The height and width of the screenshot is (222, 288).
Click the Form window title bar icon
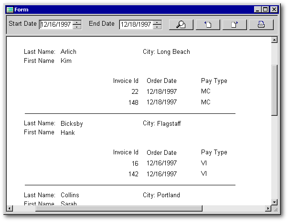click(10, 10)
